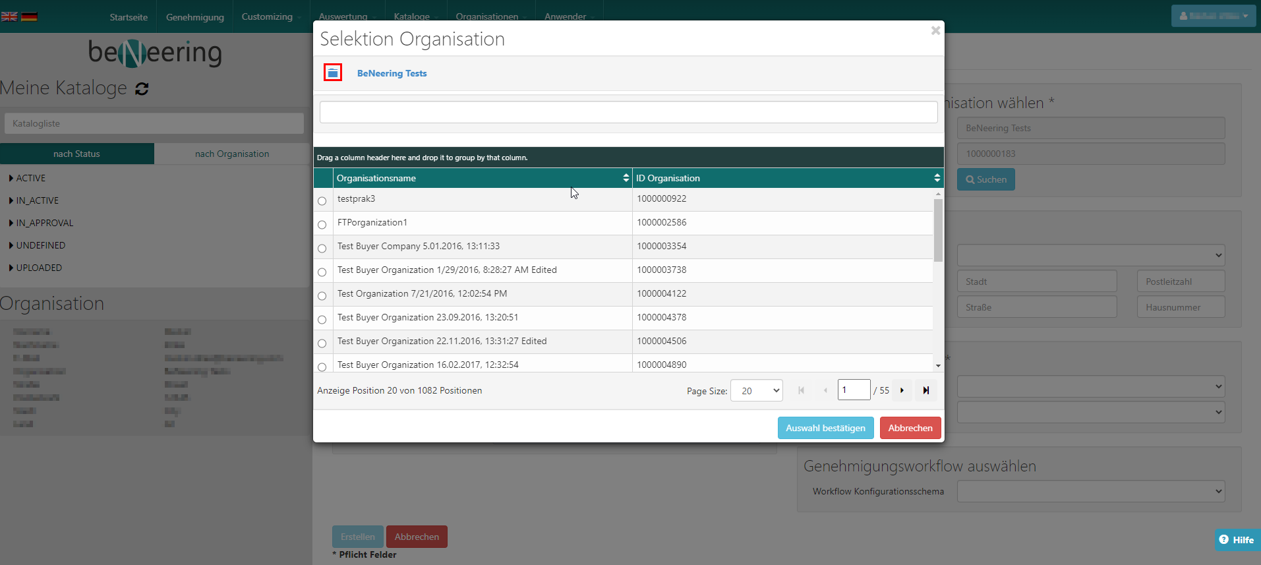
Task: Select the testprak3 radio button
Action: click(322, 201)
